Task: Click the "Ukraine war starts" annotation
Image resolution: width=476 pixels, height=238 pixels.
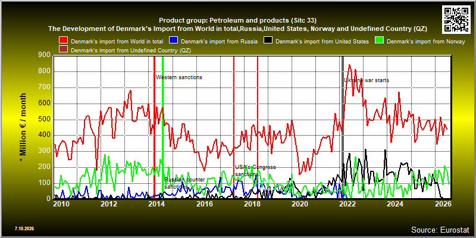Action: 367,80
